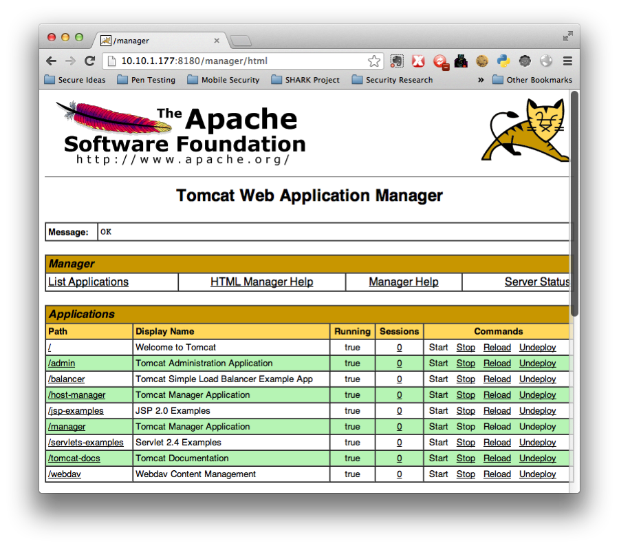Toggle fullscreen with the expand arrows icon
Screen dimensions: 619x548
(567, 36)
